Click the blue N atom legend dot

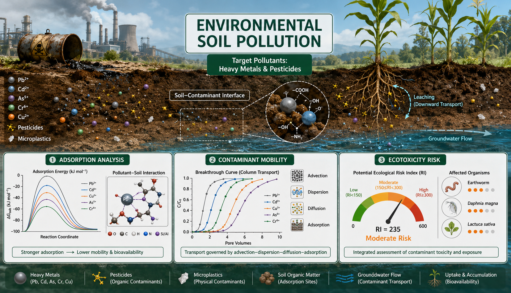[x=146, y=234]
